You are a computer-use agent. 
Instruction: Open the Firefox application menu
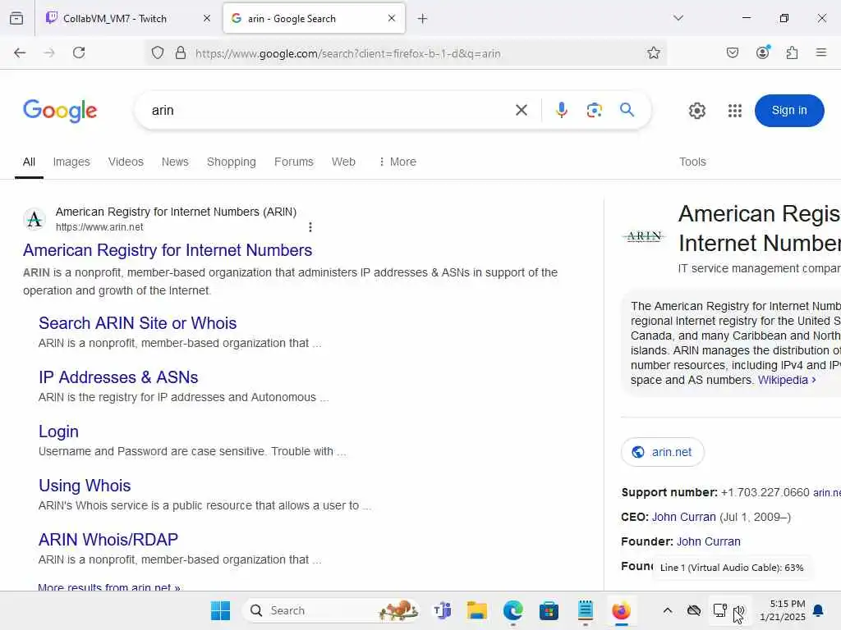(821, 52)
